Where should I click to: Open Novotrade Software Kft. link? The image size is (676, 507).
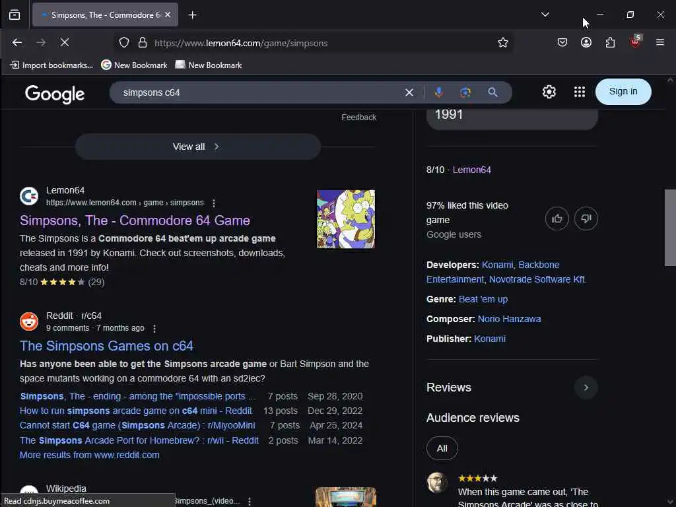click(x=537, y=279)
